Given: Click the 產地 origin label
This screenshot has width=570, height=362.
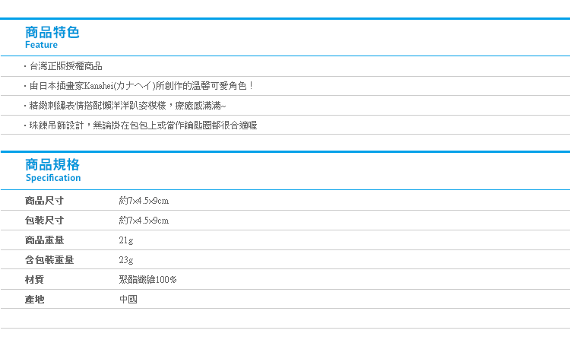Looking at the screenshot, I should [x=34, y=300].
